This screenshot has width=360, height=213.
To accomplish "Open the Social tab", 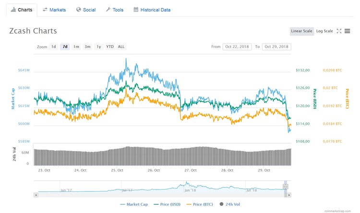I will coord(85,10).
